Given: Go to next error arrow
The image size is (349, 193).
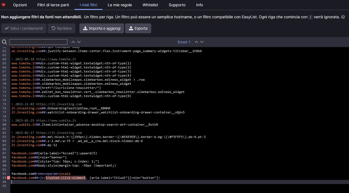Looking at the screenshot, I should (202, 42).
